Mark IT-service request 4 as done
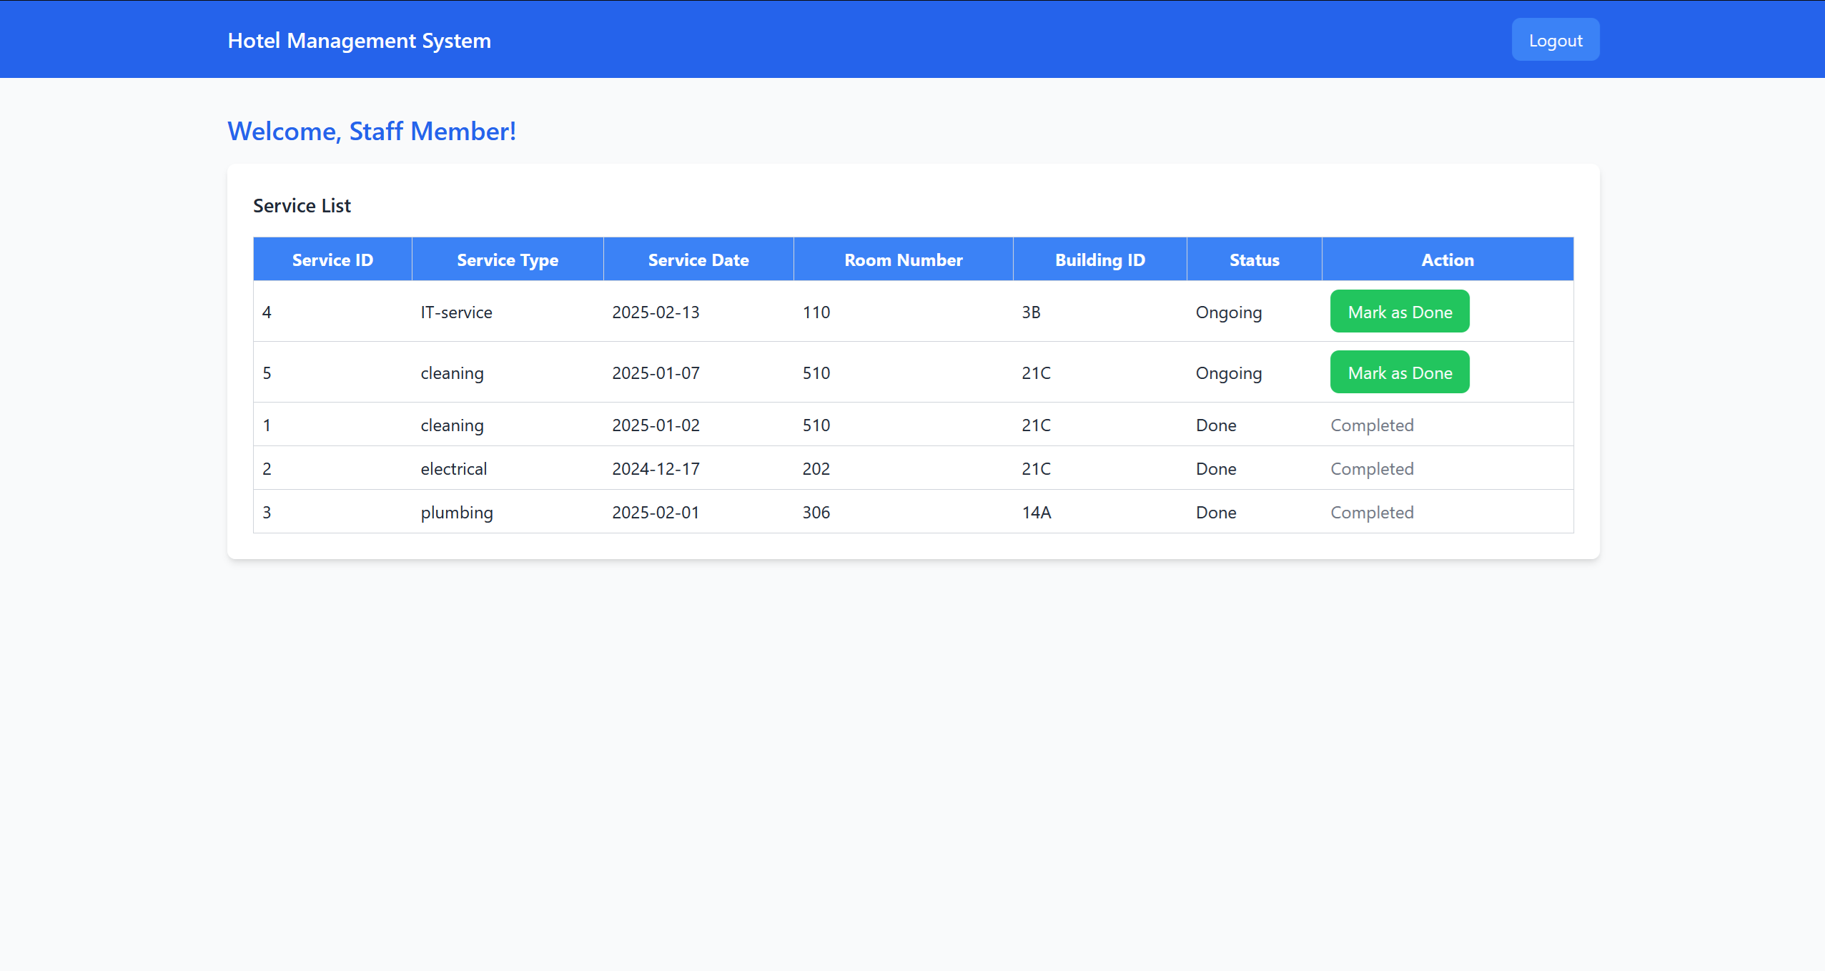The image size is (1825, 971). pyautogui.click(x=1399, y=312)
